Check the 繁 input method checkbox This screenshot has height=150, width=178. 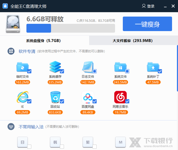click(95, 147)
